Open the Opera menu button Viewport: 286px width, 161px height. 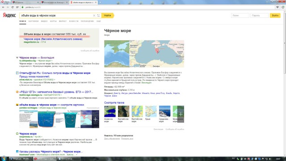pyautogui.click(x=5, y=2)
